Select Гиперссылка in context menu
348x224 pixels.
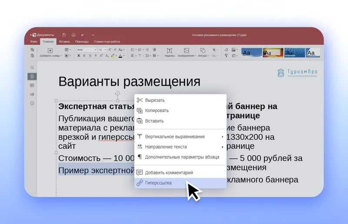click(180, 183)
